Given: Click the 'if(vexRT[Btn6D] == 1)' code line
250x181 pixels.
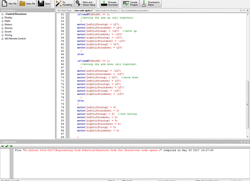Looking at the screenshot, I should pos(93,61).
